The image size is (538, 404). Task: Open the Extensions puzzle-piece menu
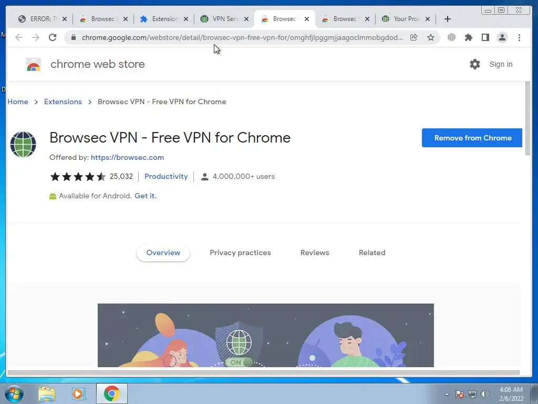(468, 37)
